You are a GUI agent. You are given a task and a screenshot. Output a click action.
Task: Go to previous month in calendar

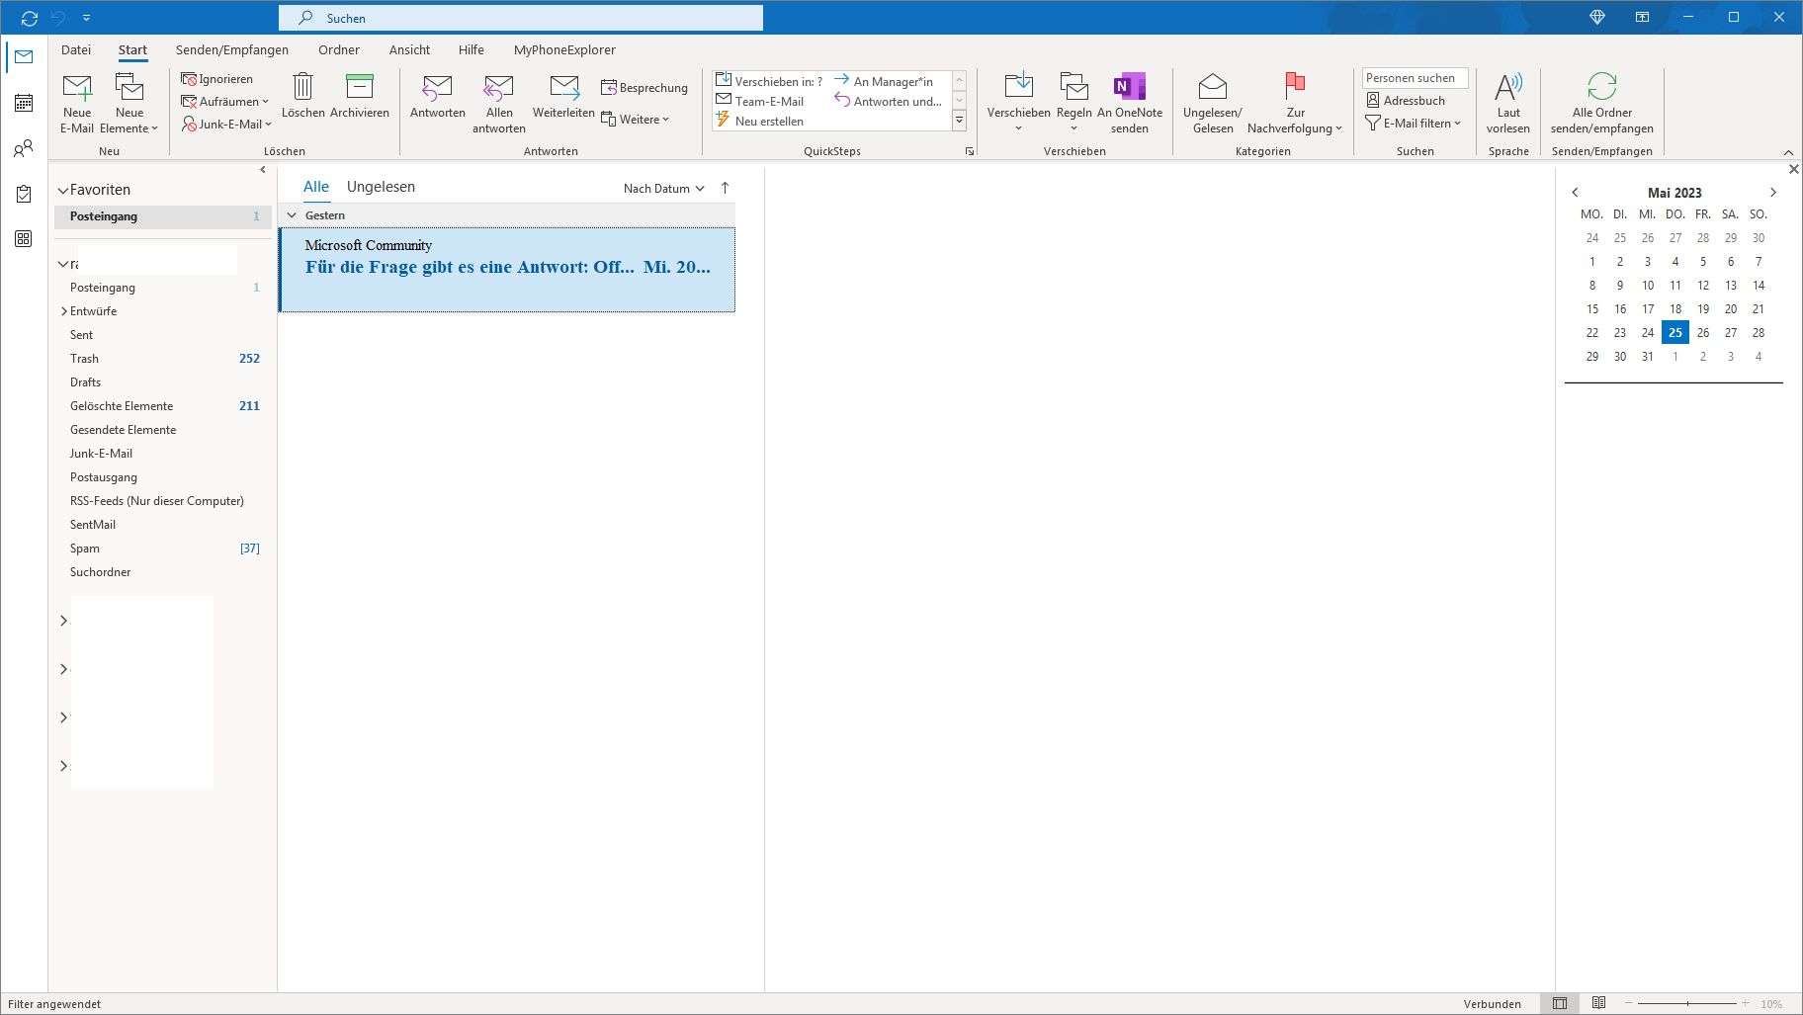pos(1575,193)
